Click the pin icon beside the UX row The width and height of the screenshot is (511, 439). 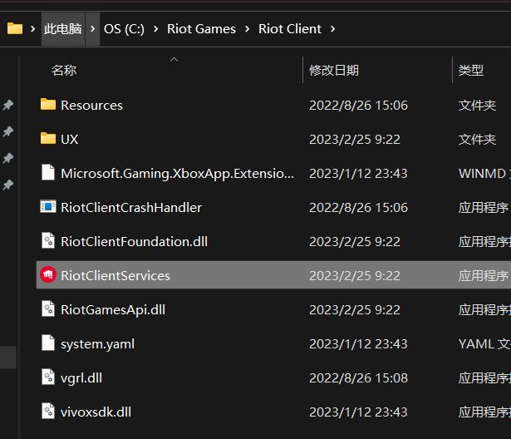(x=7, y=131)
